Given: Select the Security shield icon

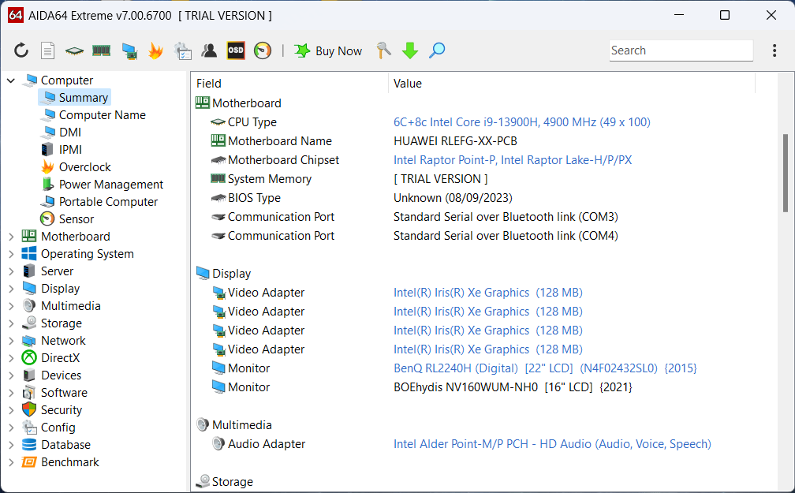Looking at the screenshot, I should pyautogui.click(x=29, y=410).
